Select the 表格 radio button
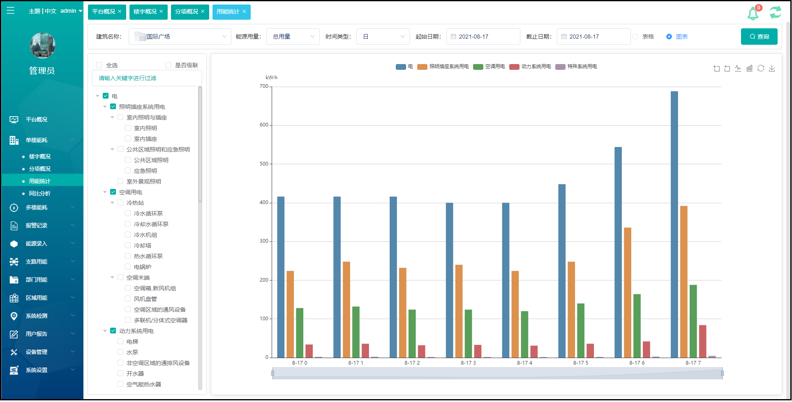The image size is (792, 402). (636, 37)
